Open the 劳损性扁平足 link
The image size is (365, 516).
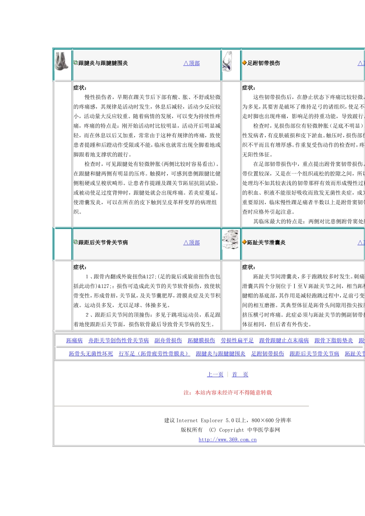[237, 341]
